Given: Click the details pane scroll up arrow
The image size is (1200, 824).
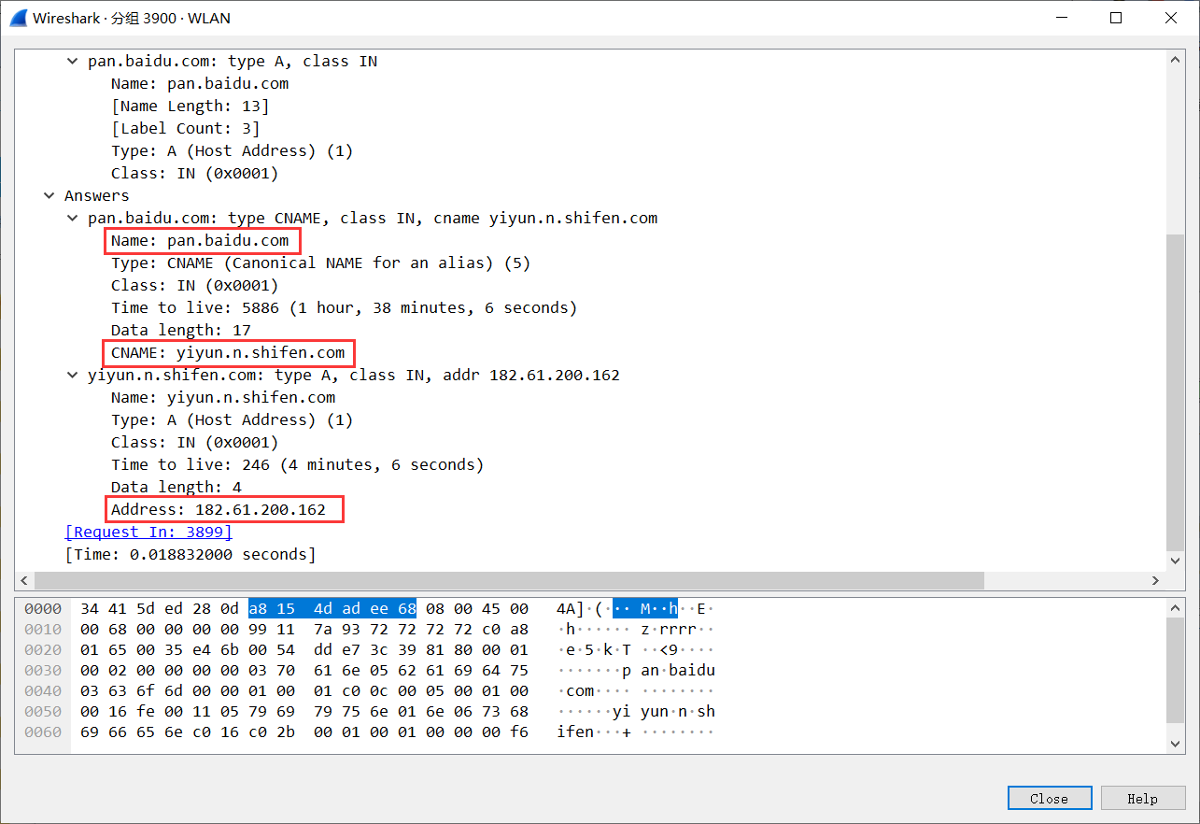Looking at the screenshot, I should pyautogui.click(x=1176, y=59).
